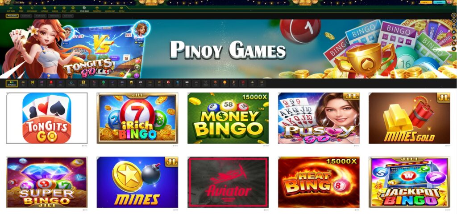
Task: Open the Sport category icon
Action: click(x=64, y=9)
